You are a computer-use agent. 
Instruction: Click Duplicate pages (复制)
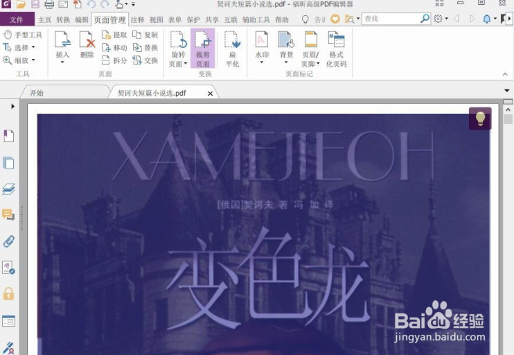click(145, 35)
